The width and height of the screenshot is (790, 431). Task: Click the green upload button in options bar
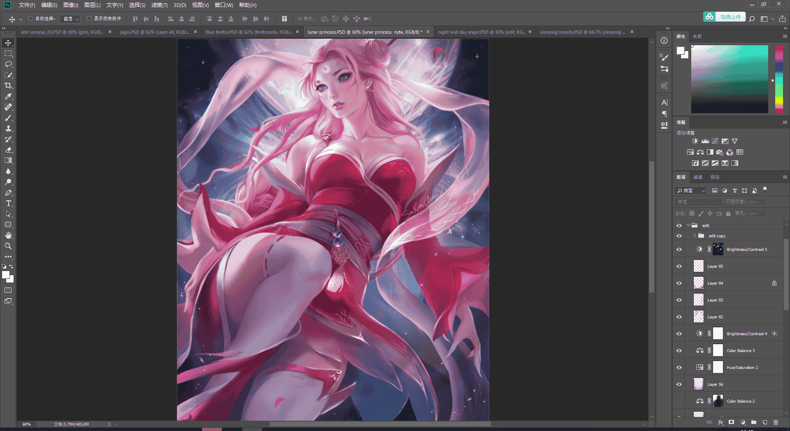click(725, 17)
